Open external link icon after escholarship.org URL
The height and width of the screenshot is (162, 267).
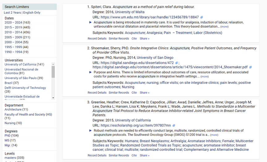click(x=174, y=126)
